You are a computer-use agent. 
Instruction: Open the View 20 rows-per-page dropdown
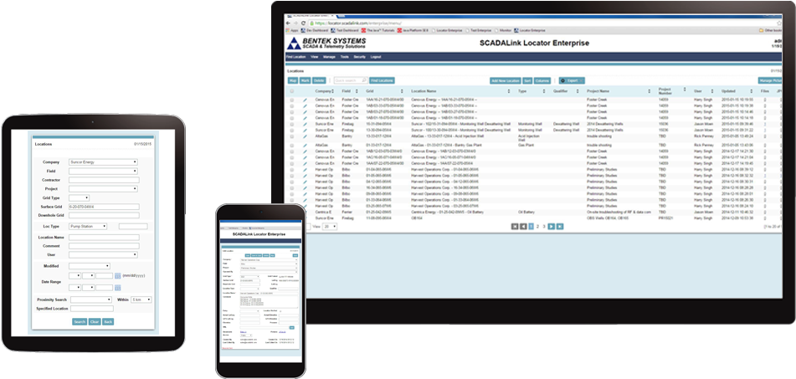(x=330, y=226)
